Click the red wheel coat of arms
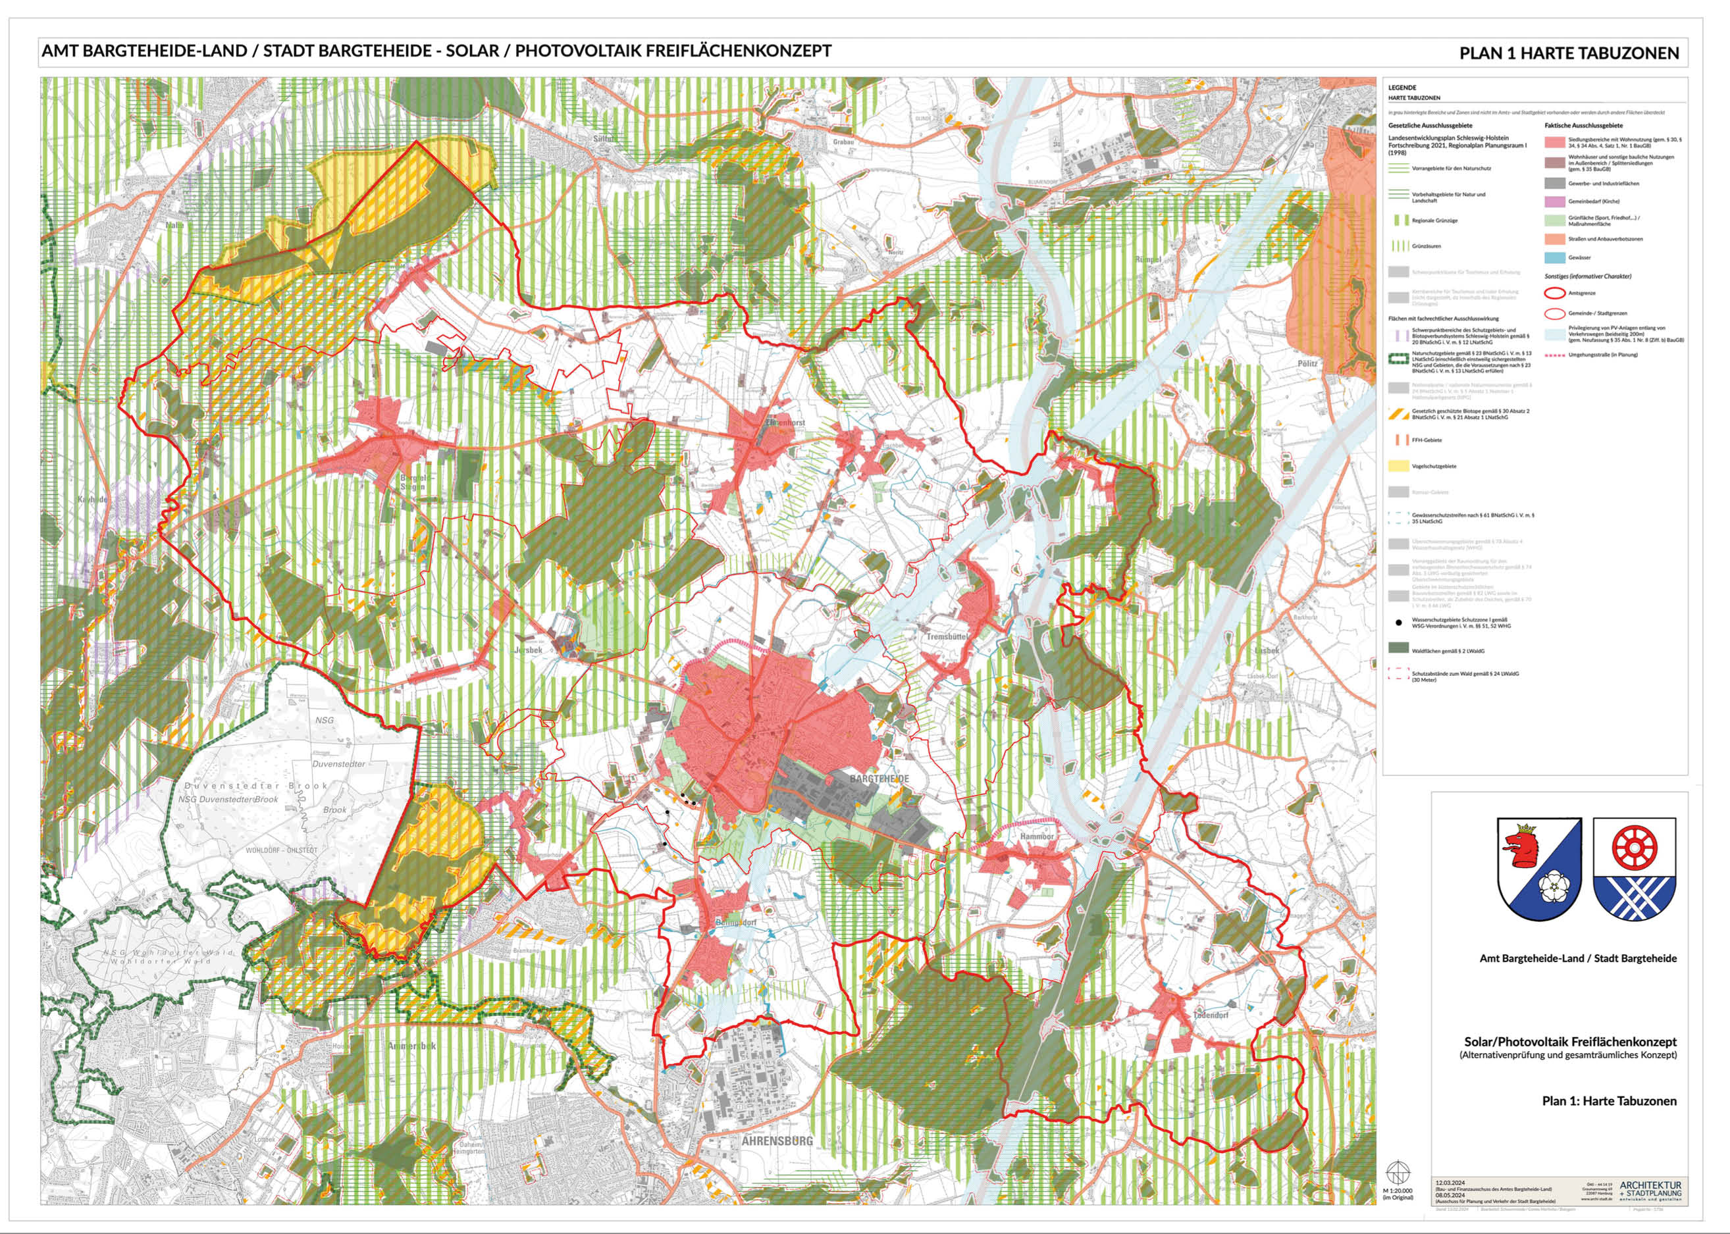Screen dimensions: 1730x1234 (1635, 869)
